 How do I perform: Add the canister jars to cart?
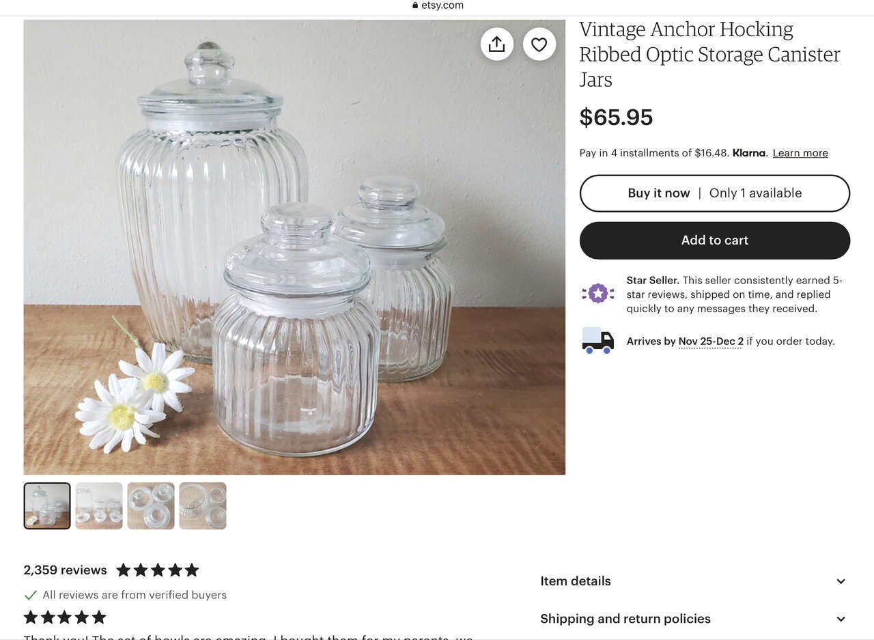715,240
